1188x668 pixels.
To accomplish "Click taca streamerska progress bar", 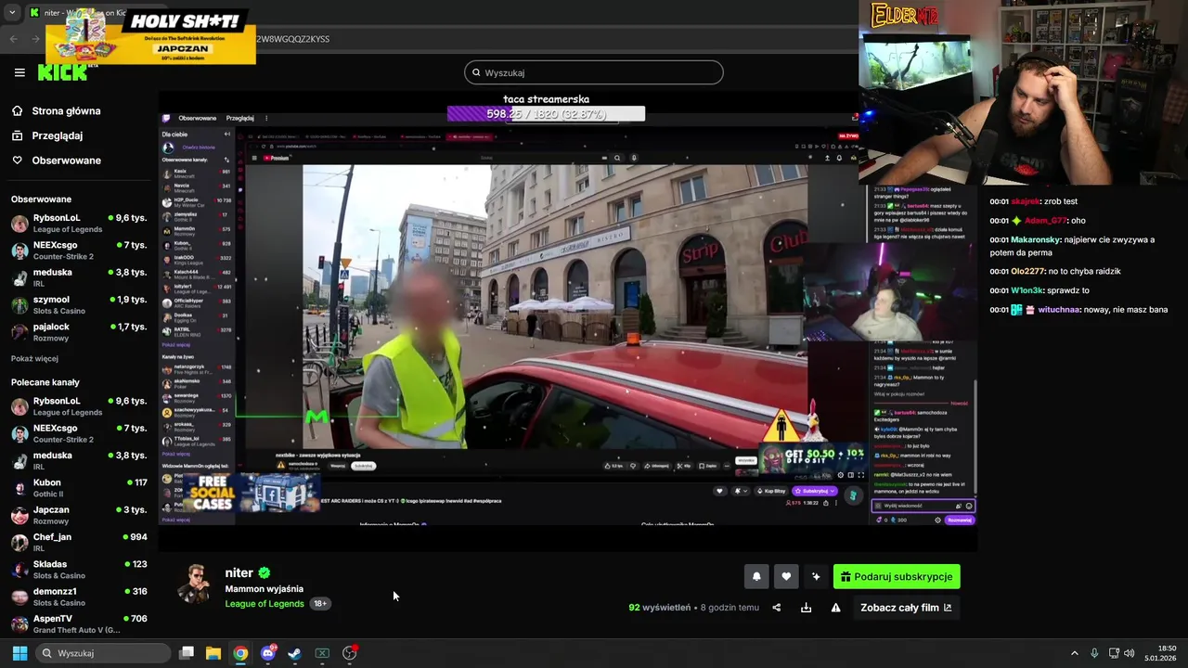I will coord(546,114).
